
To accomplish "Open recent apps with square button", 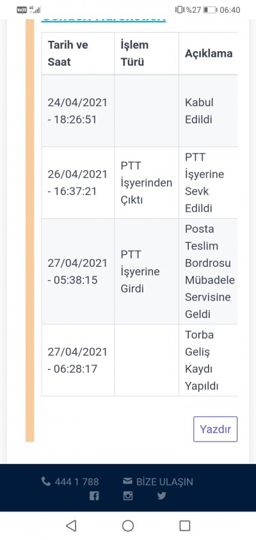I will [x=185, y=525].
